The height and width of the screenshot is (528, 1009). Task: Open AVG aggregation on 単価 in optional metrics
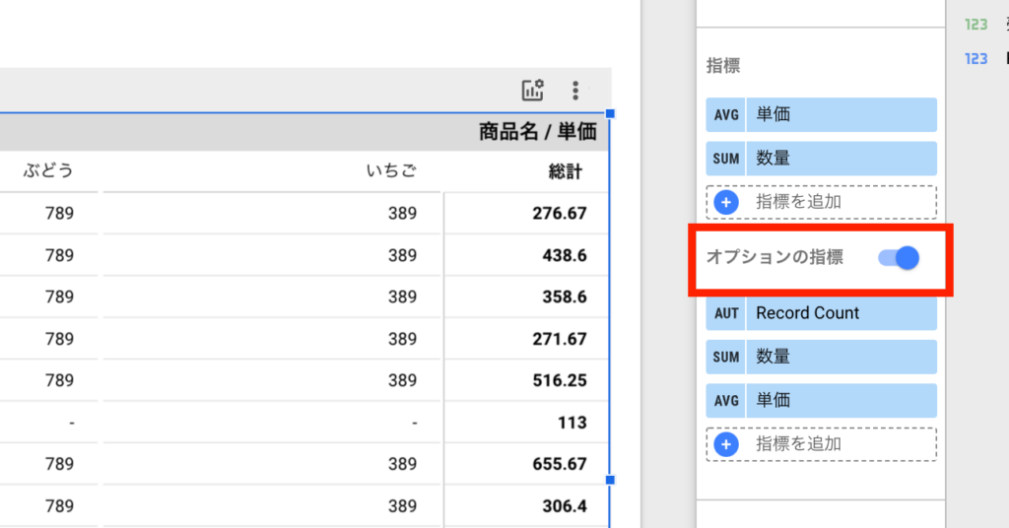726,400
